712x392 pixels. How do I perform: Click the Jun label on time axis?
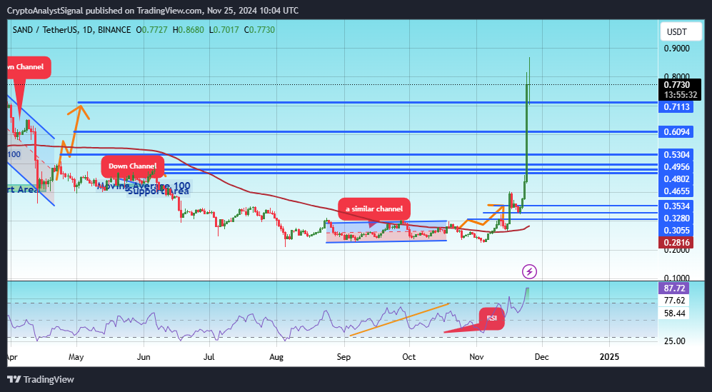tap(144, 357)
